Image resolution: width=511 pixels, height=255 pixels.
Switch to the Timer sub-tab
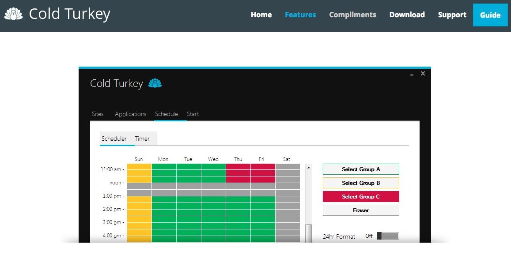142,139
